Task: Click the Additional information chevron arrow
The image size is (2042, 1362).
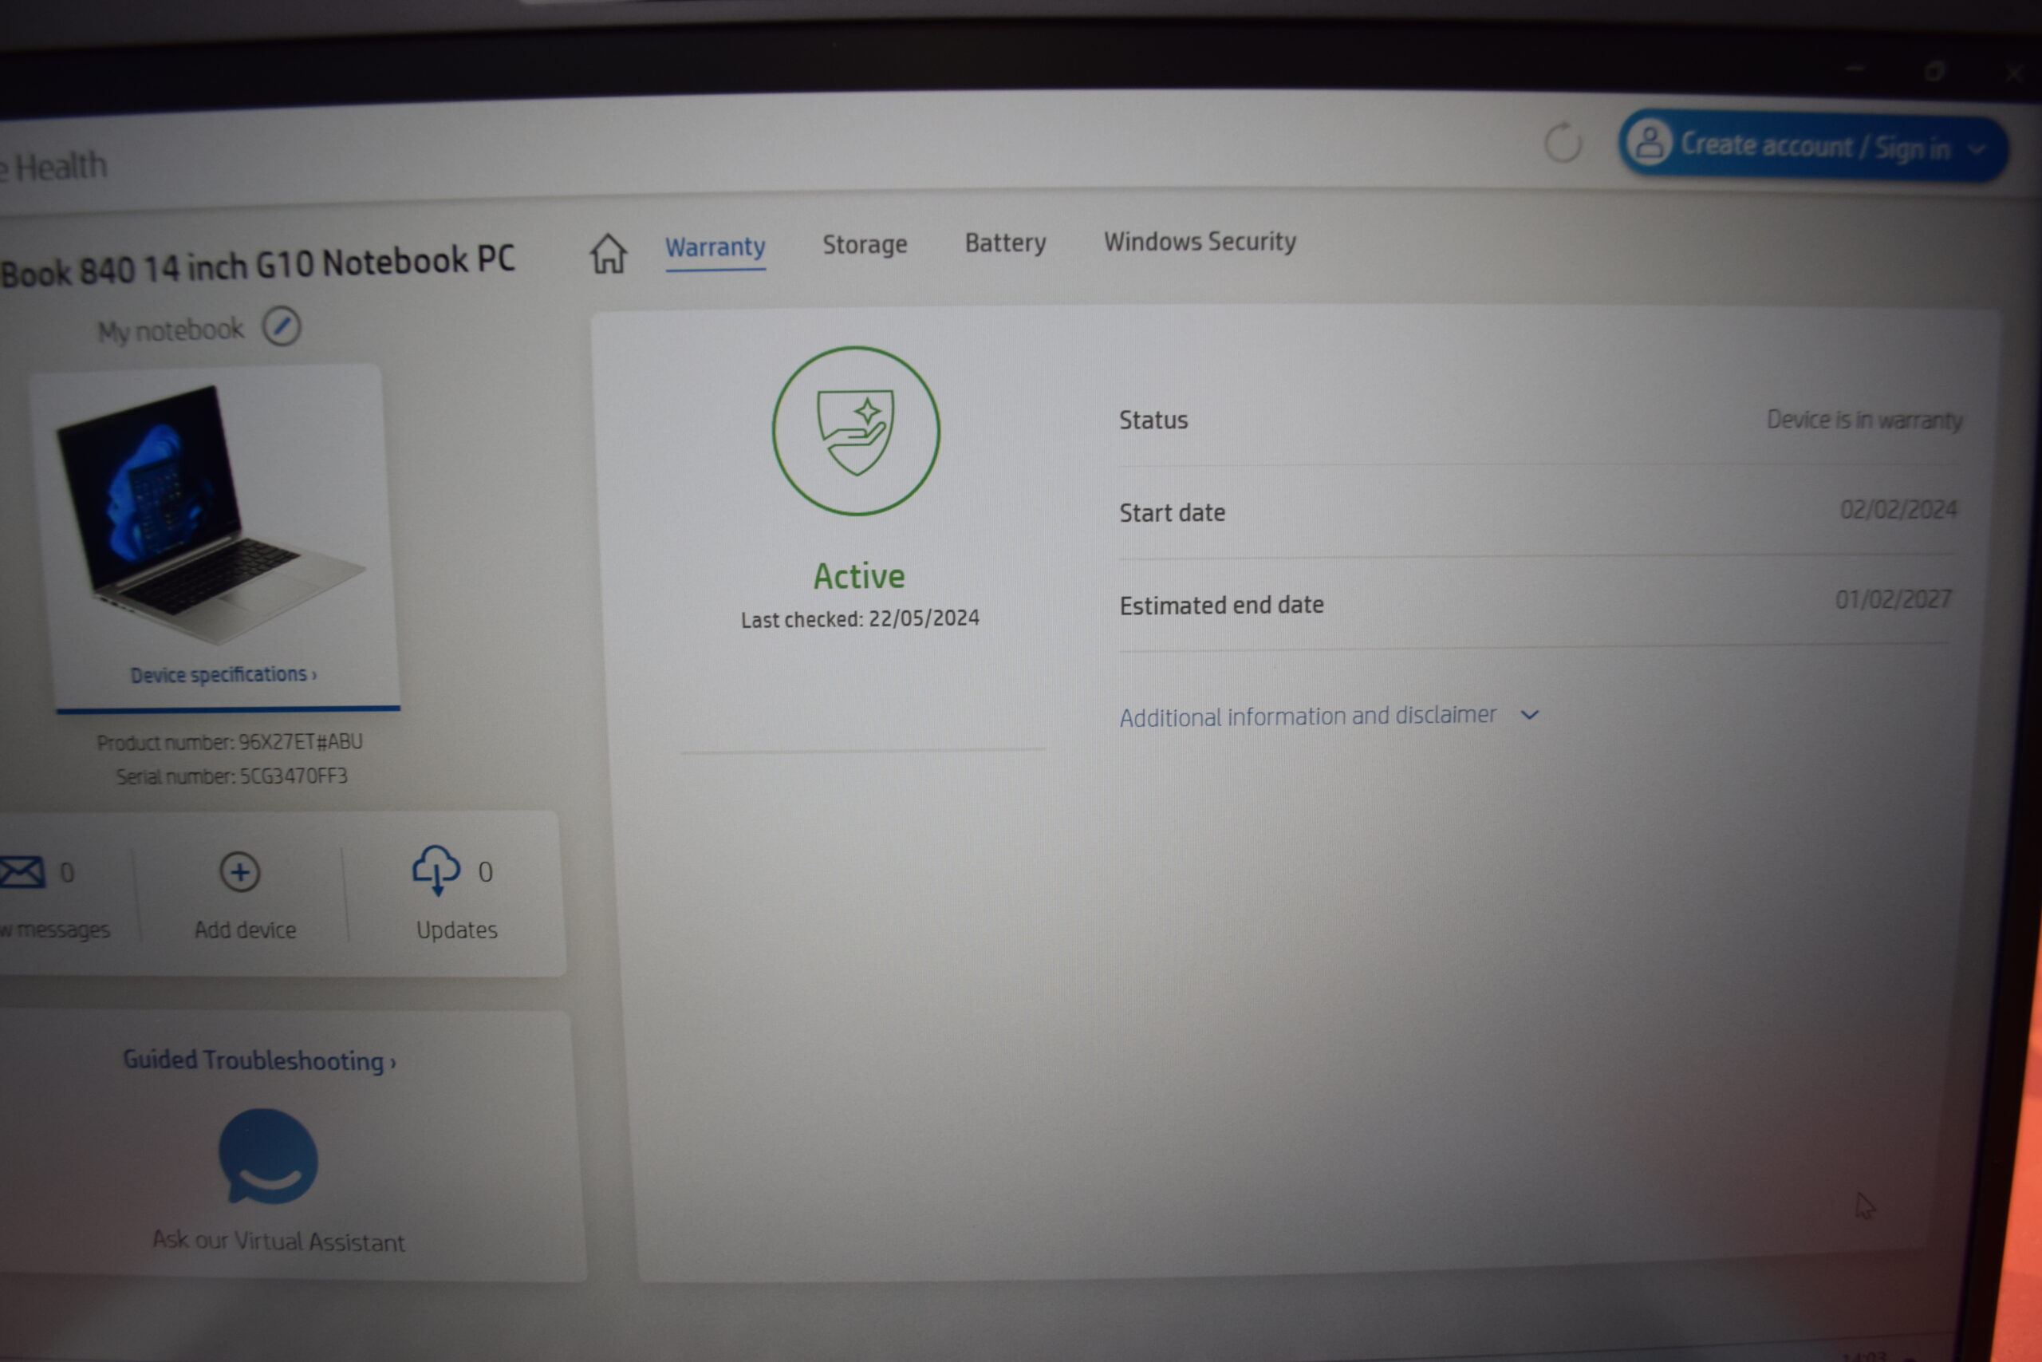Action: 1530,715
